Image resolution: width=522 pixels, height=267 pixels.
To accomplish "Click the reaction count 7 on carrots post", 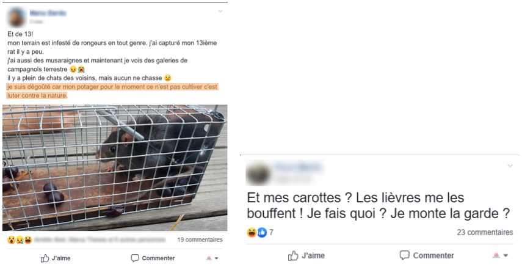I will (271, 232).
